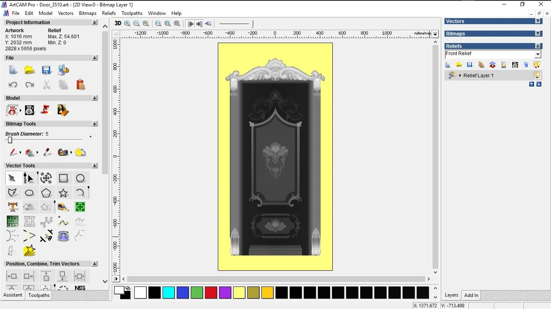
Task: Delete relief layer with trash icon
Action: pyautogui.click(x=526, y=65)
